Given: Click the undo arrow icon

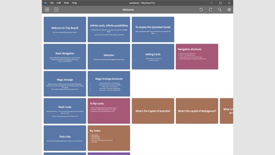Looking at the screenshot, I should point(201,10).
